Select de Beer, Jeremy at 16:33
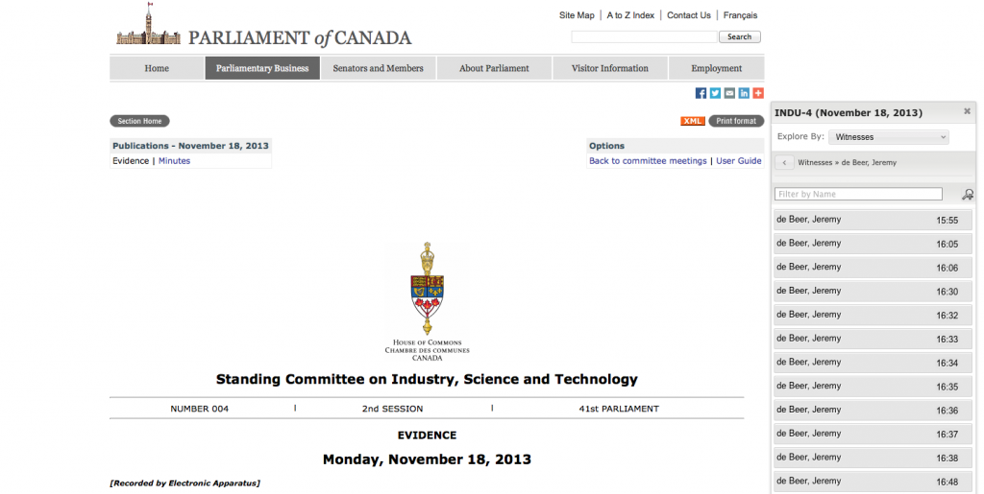The image size is (984, 494). (x=873, y=339)
